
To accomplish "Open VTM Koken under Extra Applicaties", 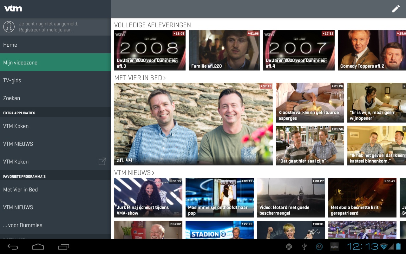I will (56, 126).
